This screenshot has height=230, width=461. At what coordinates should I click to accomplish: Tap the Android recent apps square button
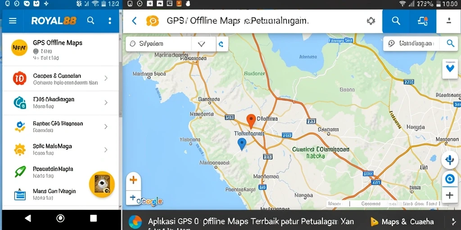point(94,218)
